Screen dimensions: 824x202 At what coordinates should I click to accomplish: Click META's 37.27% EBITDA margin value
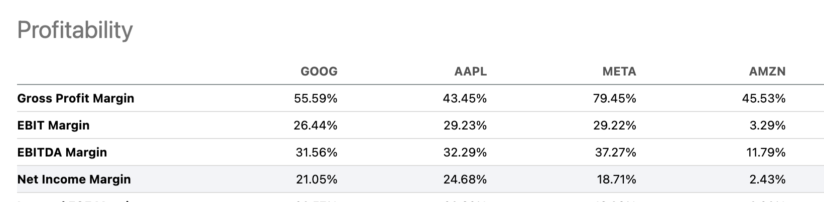(x=615, y=152)
